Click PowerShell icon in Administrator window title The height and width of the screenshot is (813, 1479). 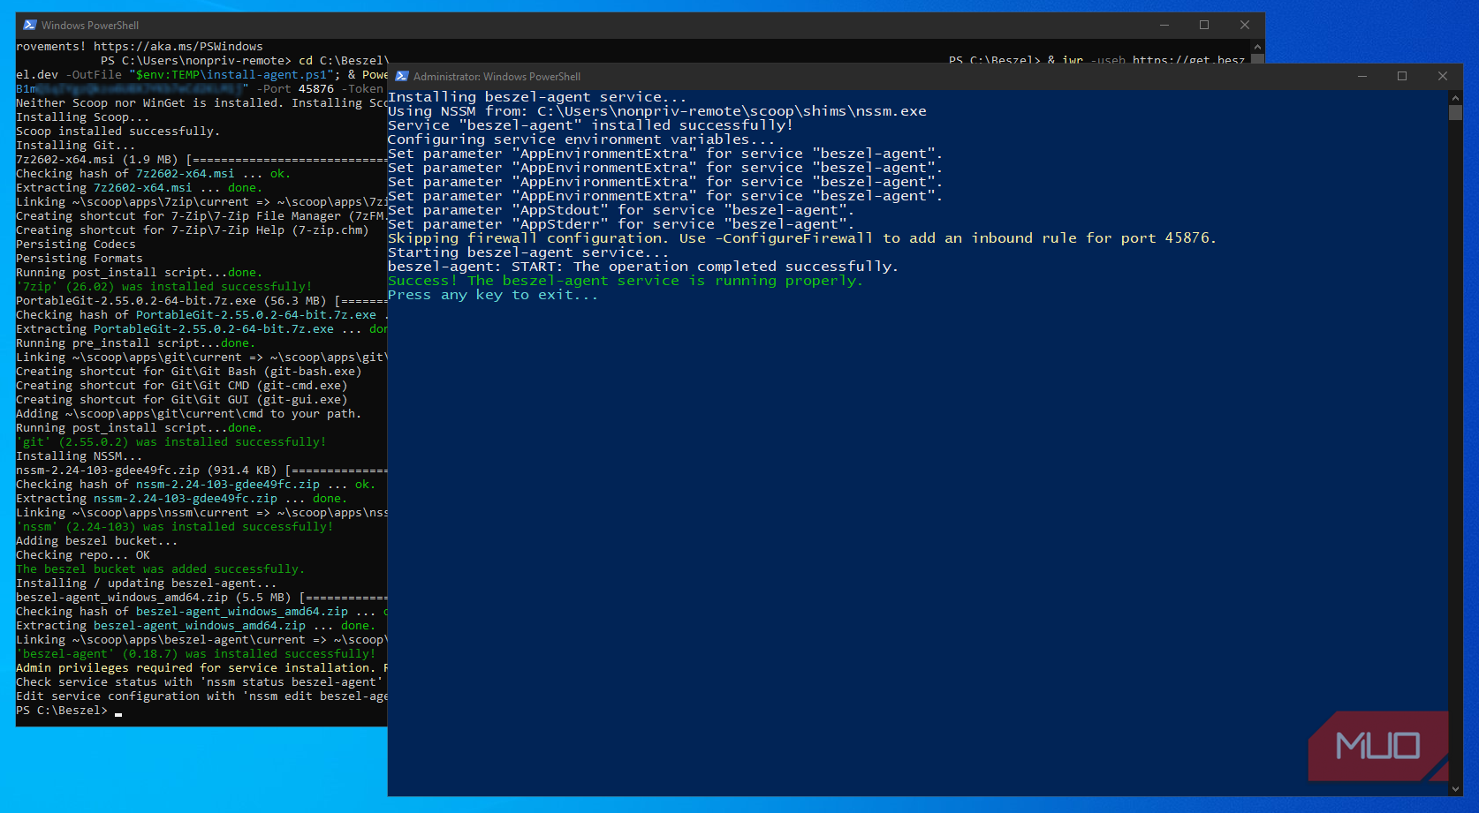pyautogui.click(x=402, y=76)
